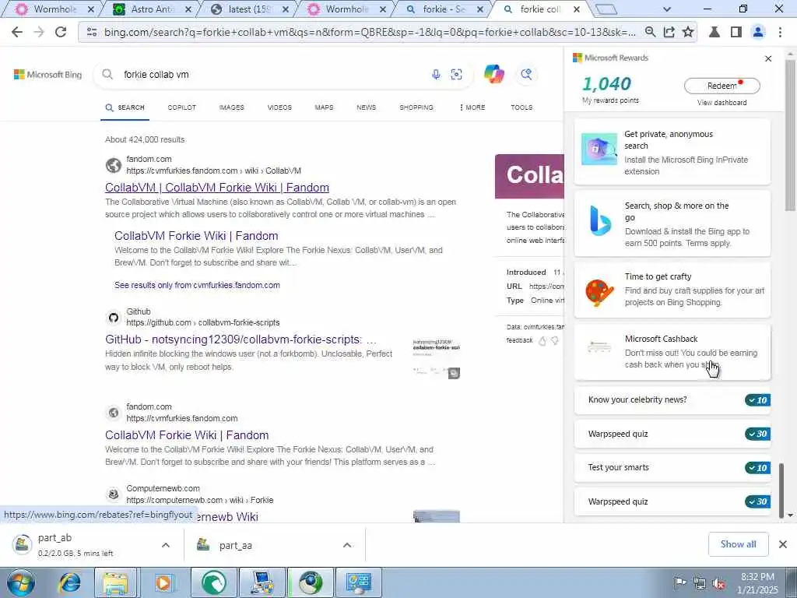Viewport: 797px width, 598px height.
Task: Click See results only from cvmfurkies.fandom.com
Action: point(197,285)
